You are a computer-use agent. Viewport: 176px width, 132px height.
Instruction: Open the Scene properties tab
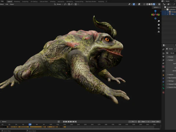point(164,63)
